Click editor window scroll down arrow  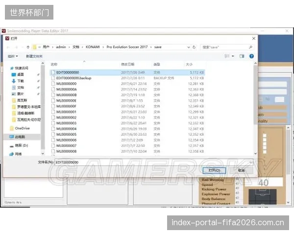click(288, 202)
